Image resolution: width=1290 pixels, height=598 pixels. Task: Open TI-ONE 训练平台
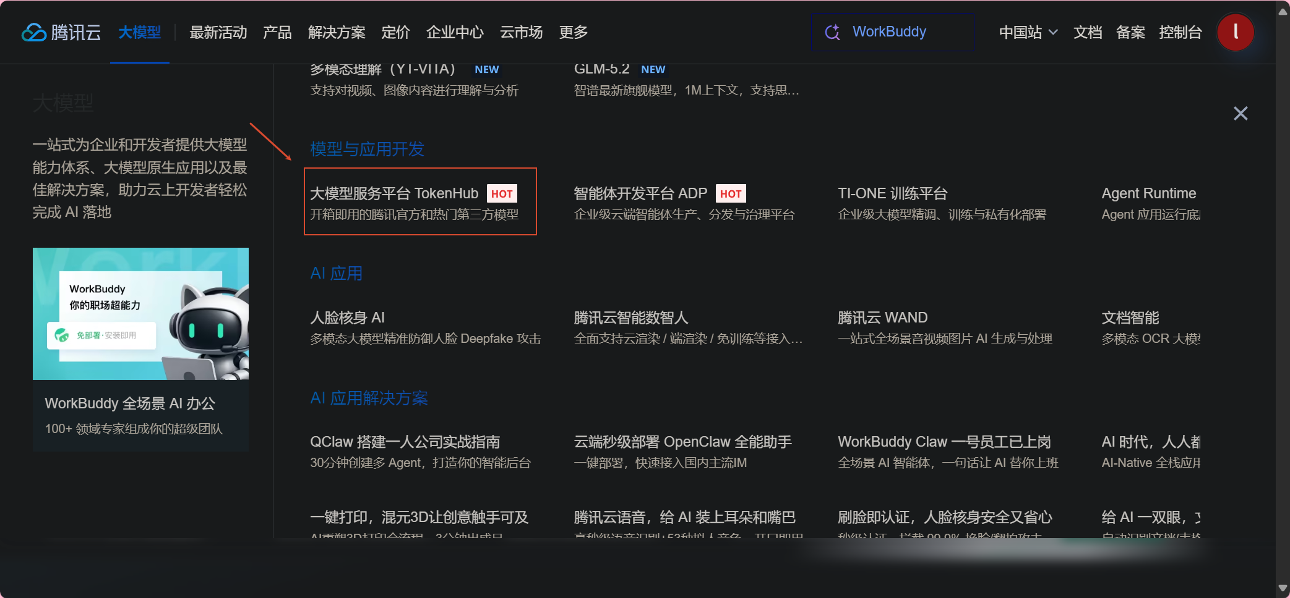pos(893,193)
